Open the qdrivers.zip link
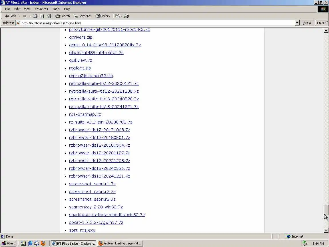The height and width of the screenshot is (247, 329). click(x=81, y=37)
